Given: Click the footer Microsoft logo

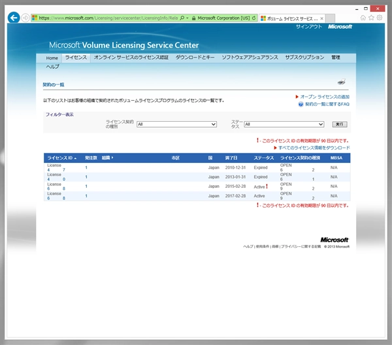Looking at the screenshot, I should point(335,240).
